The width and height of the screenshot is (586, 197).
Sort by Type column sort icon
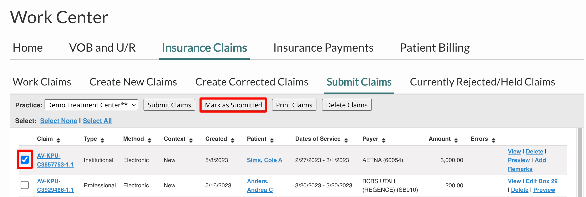coord(102,140)
